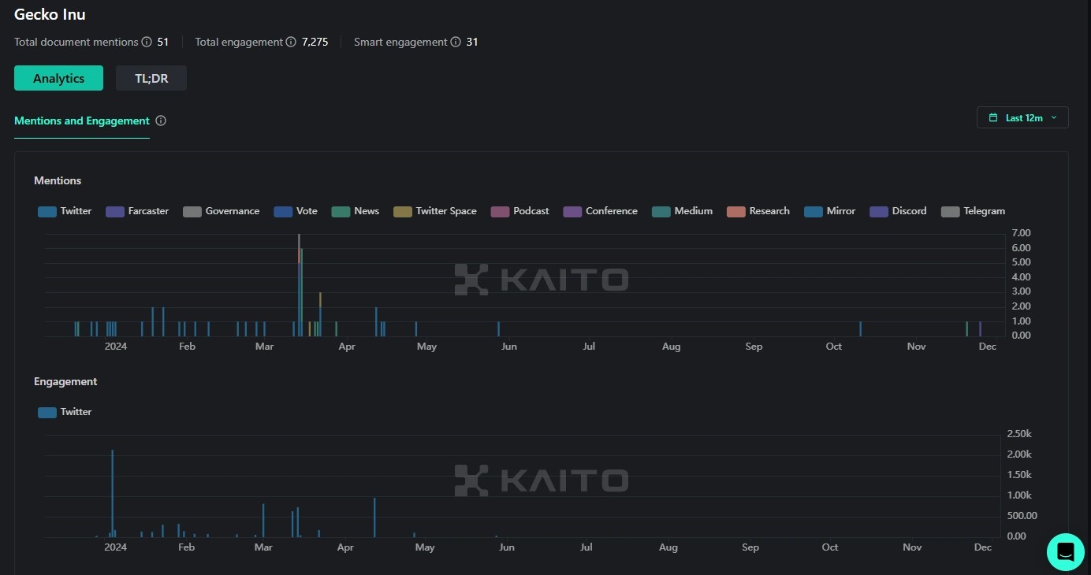Click the Podcast legend color swatch

click(x=500, y=212)
